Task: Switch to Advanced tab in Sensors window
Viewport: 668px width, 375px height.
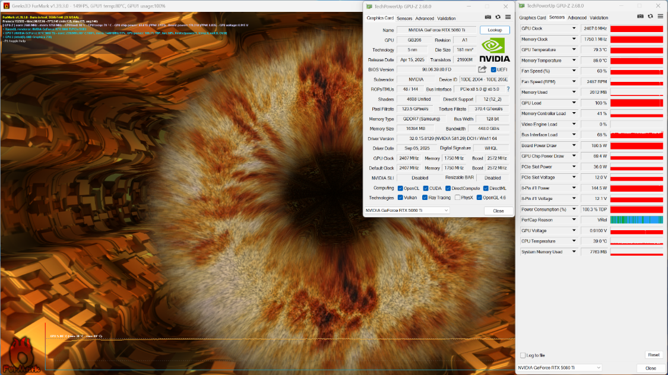Action: click(577, 18)
